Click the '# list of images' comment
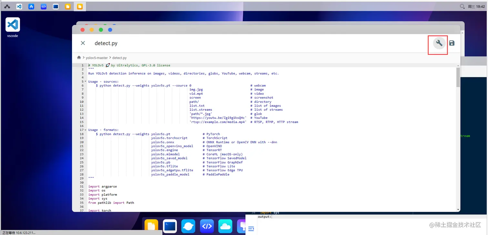The width and height of the screenshot is (488, 235). tap(266, 106)
